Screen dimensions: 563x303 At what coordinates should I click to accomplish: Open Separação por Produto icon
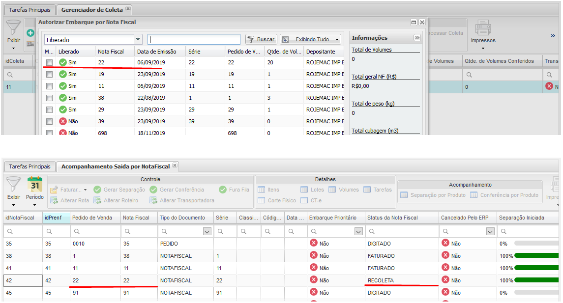coord(404,195)
